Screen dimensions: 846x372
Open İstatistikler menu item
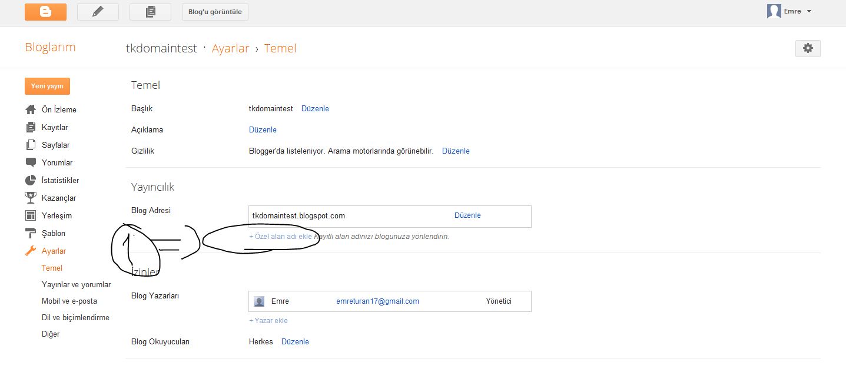(x=60, y=180)
